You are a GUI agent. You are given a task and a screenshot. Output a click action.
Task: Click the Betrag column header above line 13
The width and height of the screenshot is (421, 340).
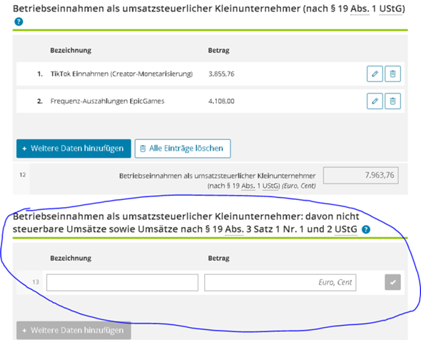point(219,259)
